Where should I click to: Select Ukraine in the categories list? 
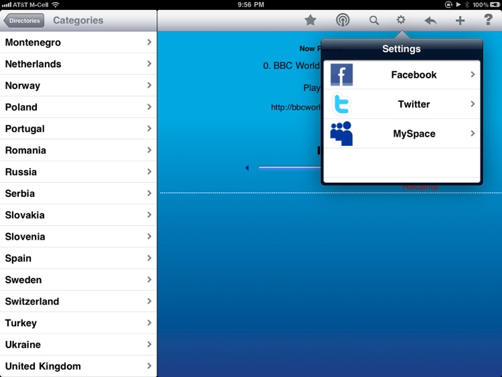pyautogui.click(x=78, y=345)
